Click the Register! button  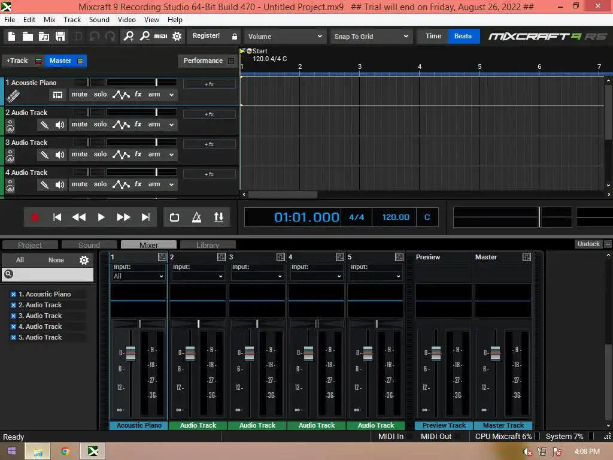tap(206, 35)
